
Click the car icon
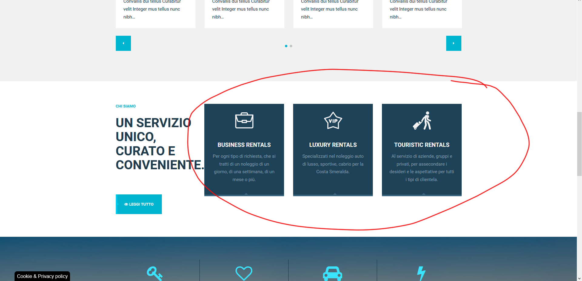point(333,273)
